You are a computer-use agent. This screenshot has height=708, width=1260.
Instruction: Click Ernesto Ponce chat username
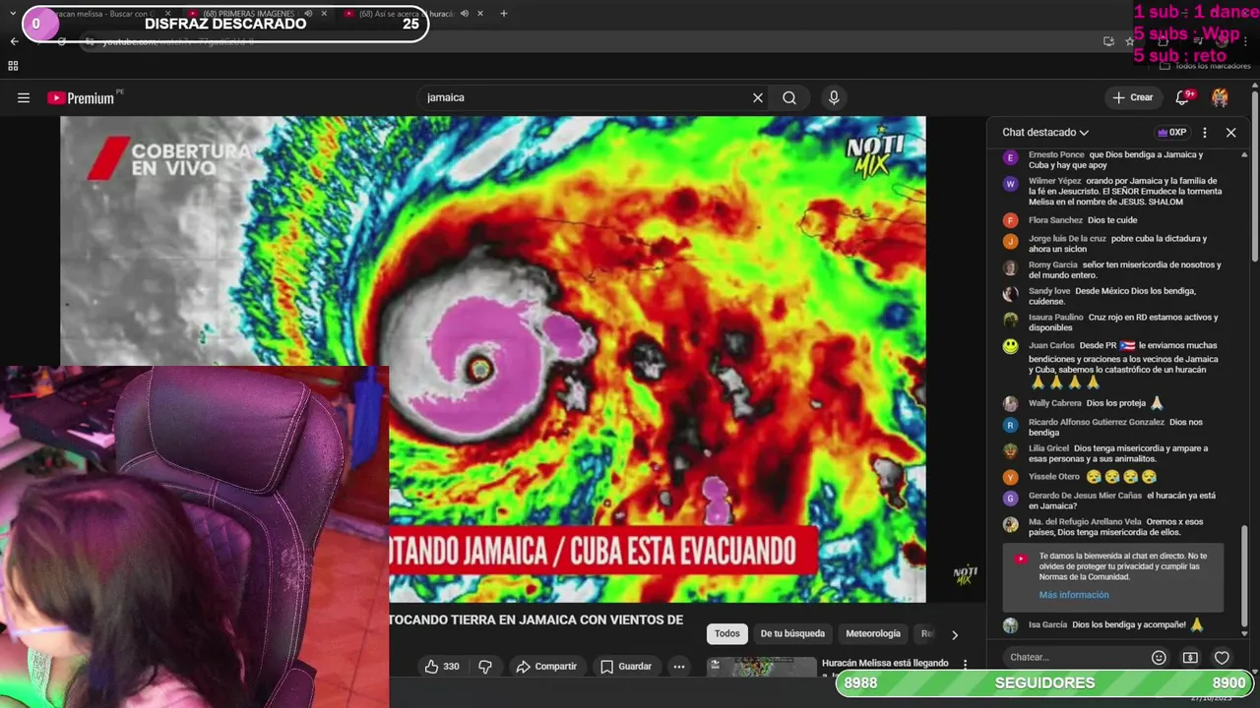(1056, 154)
